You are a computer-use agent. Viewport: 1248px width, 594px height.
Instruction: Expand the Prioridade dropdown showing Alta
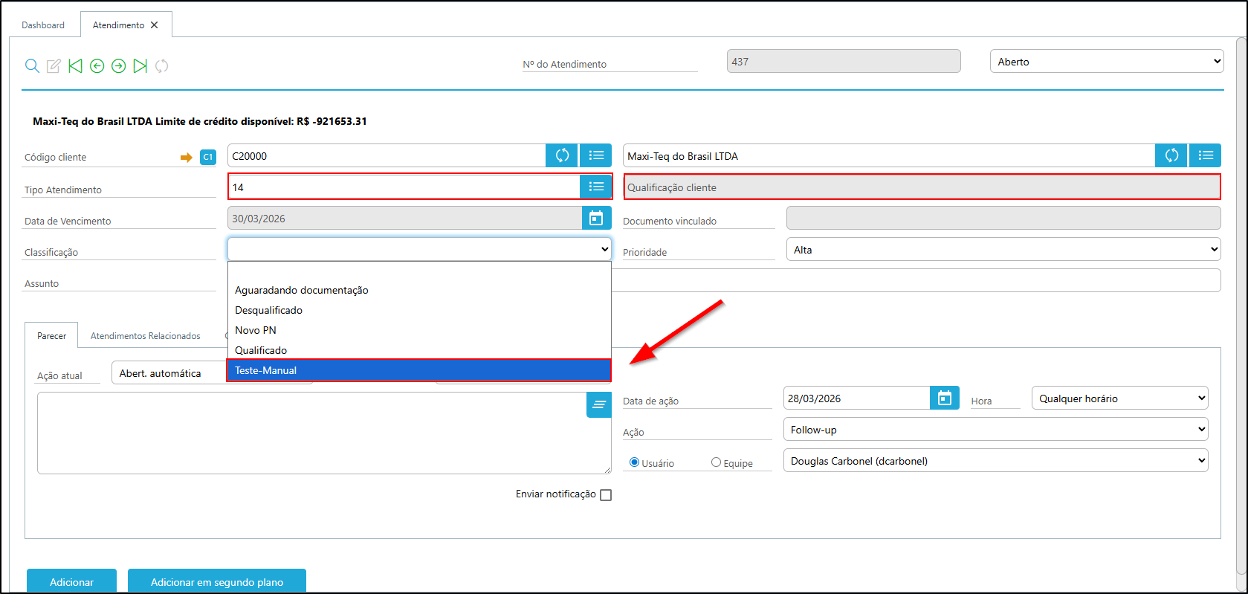(x=1003, y=250)
